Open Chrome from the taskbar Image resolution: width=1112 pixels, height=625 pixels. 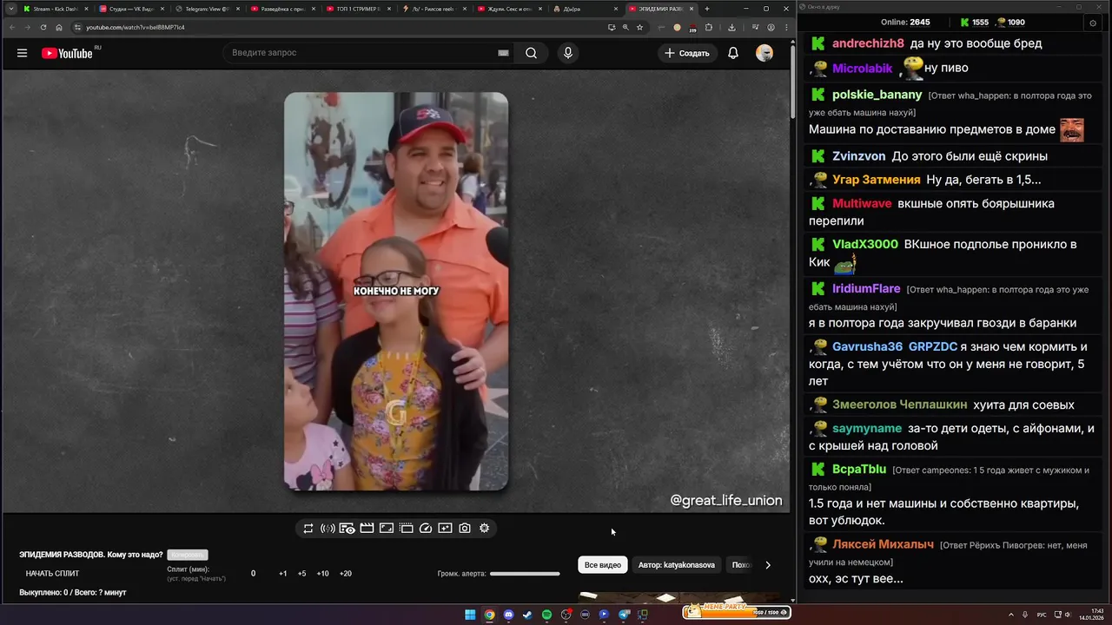[x=489, y=615]
